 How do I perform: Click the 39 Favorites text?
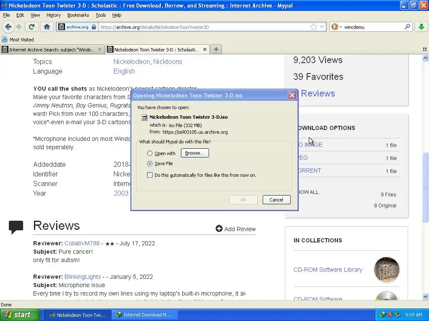pos(318,77)
